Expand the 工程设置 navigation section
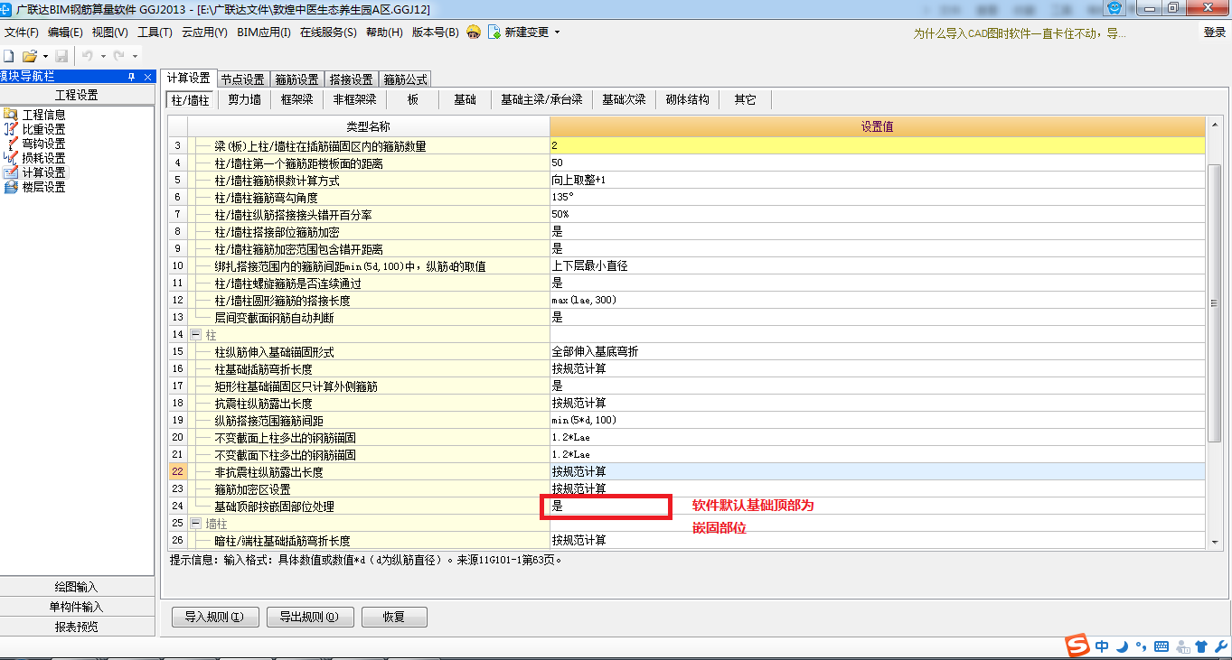This screenshot has height=660, width=1232. [x=77, y=95]
